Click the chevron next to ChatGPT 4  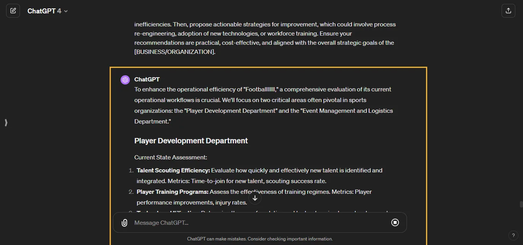(65, 11)
